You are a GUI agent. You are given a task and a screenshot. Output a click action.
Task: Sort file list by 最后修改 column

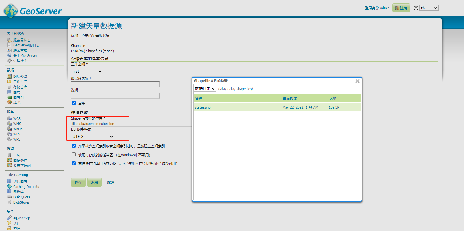point(290,98)
